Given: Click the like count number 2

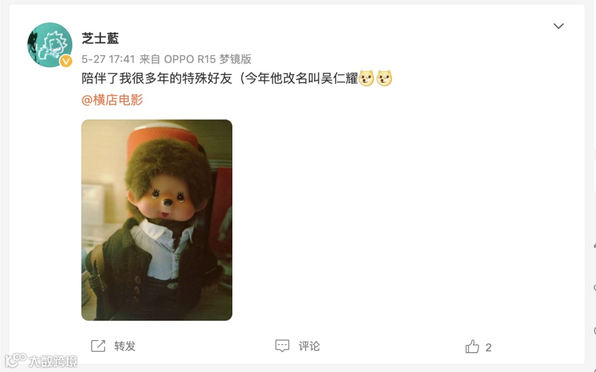Looking at the screenshot, I should (x=488, y=347).
